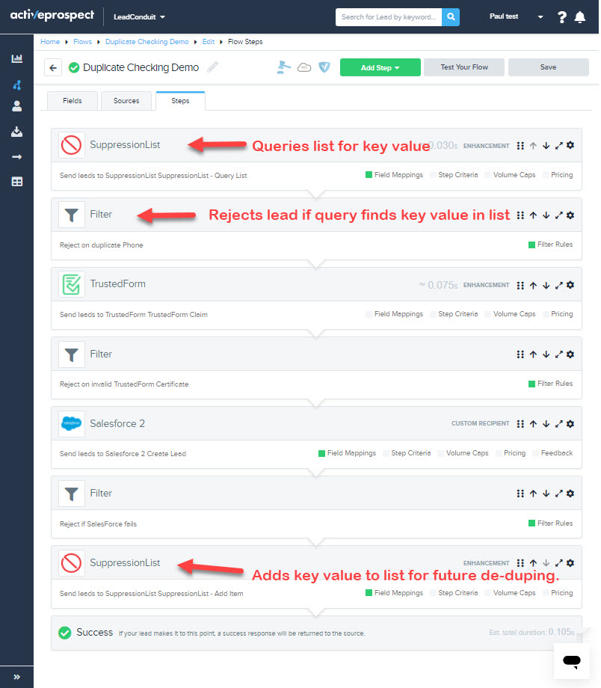Viewport: 601px width, 688px height.
Task: Expand the Salesforce 2 step
Action: [x=558, y=424]
